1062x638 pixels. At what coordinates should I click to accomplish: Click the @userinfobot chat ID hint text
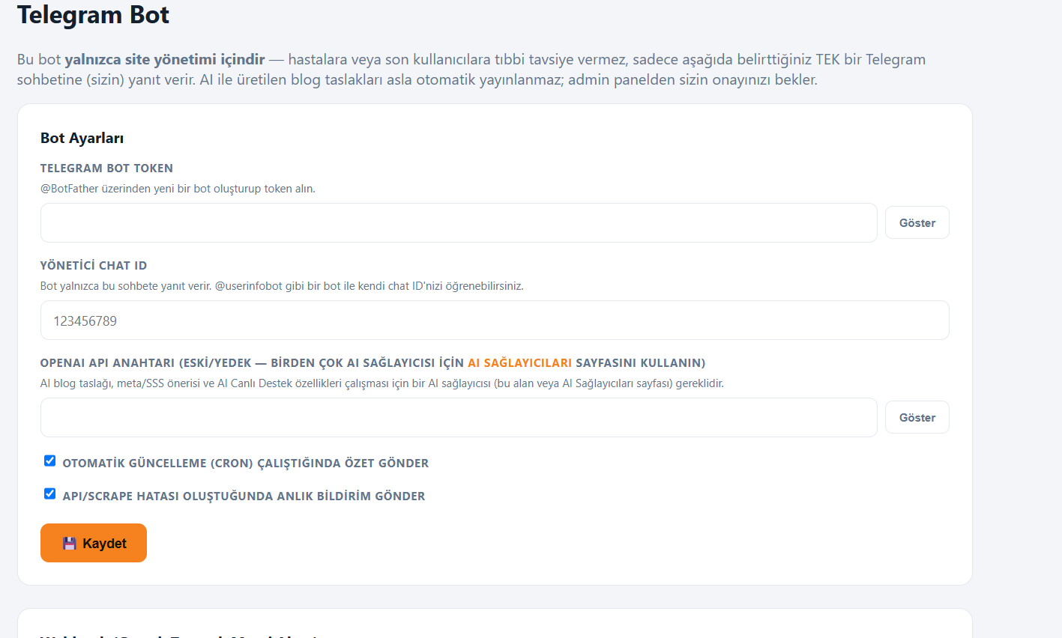click(282, 286)
